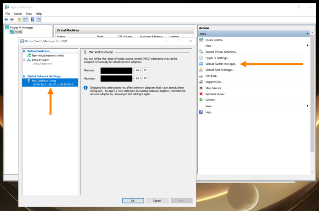Image resolution: width=319 pixels, height=211 pixels.
Task: Click Refresh action
Action: click(210, 100)
